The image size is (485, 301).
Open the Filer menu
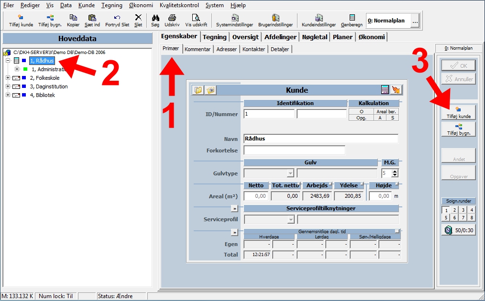9,5
